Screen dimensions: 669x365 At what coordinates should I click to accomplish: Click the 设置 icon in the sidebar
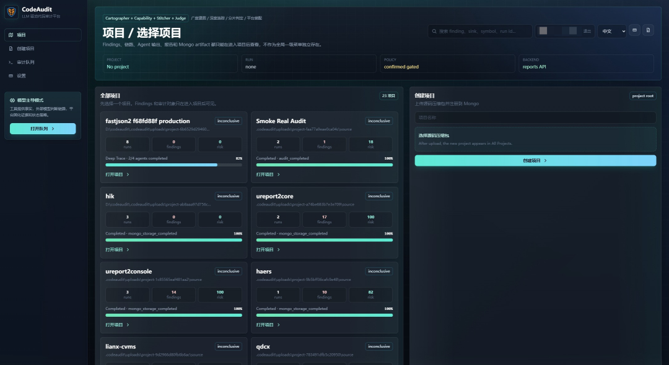(11, 76)
